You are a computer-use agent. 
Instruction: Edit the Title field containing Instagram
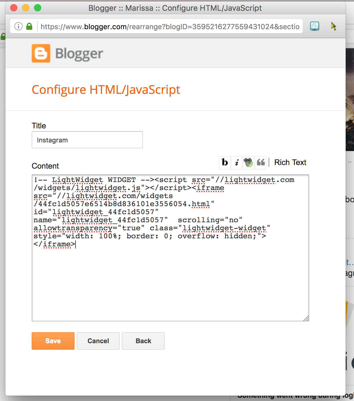point(87,140)
